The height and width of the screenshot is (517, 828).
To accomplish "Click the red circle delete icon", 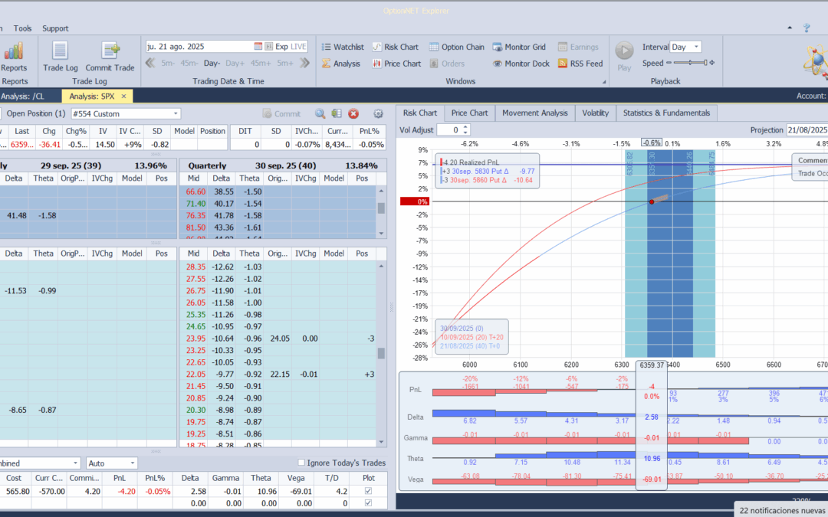I will [353, 113].
